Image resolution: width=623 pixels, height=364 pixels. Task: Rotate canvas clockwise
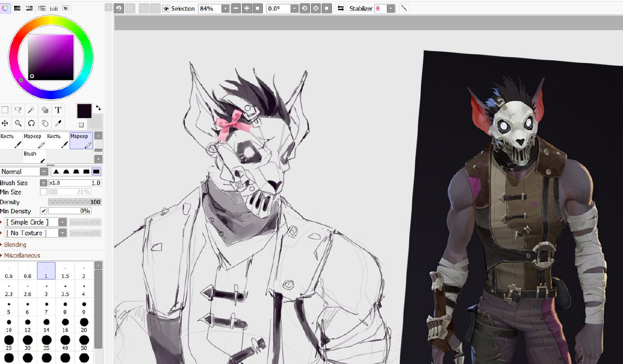[316, 8]
